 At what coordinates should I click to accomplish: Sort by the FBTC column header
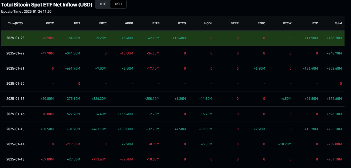tap(103, 23)
